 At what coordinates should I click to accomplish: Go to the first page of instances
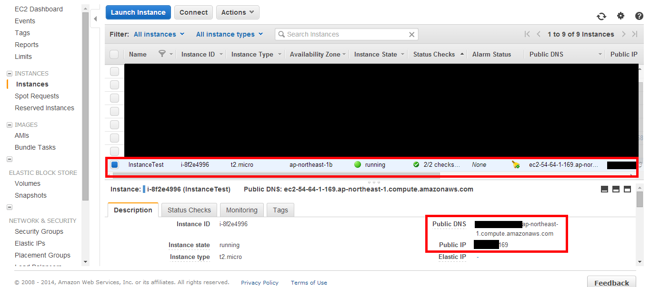(527, 34)
